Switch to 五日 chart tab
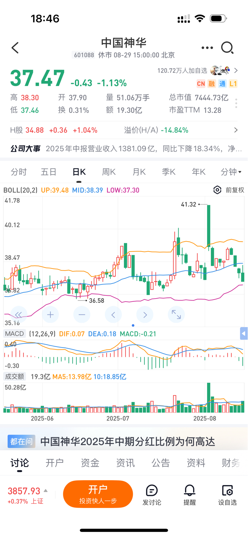This screenshot has width=248, height=537. [49, 172]
